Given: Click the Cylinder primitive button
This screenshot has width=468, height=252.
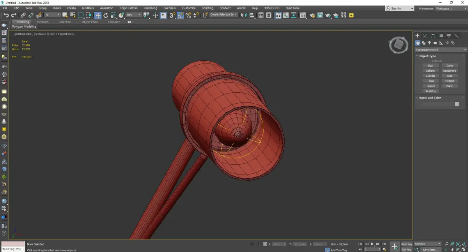Looking at the screenshot, I should point(430,76).
